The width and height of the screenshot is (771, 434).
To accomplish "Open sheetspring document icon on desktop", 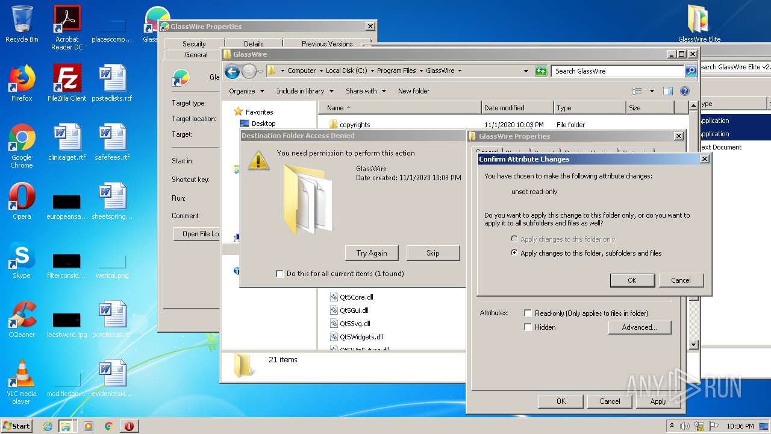I will pos(112,201).
